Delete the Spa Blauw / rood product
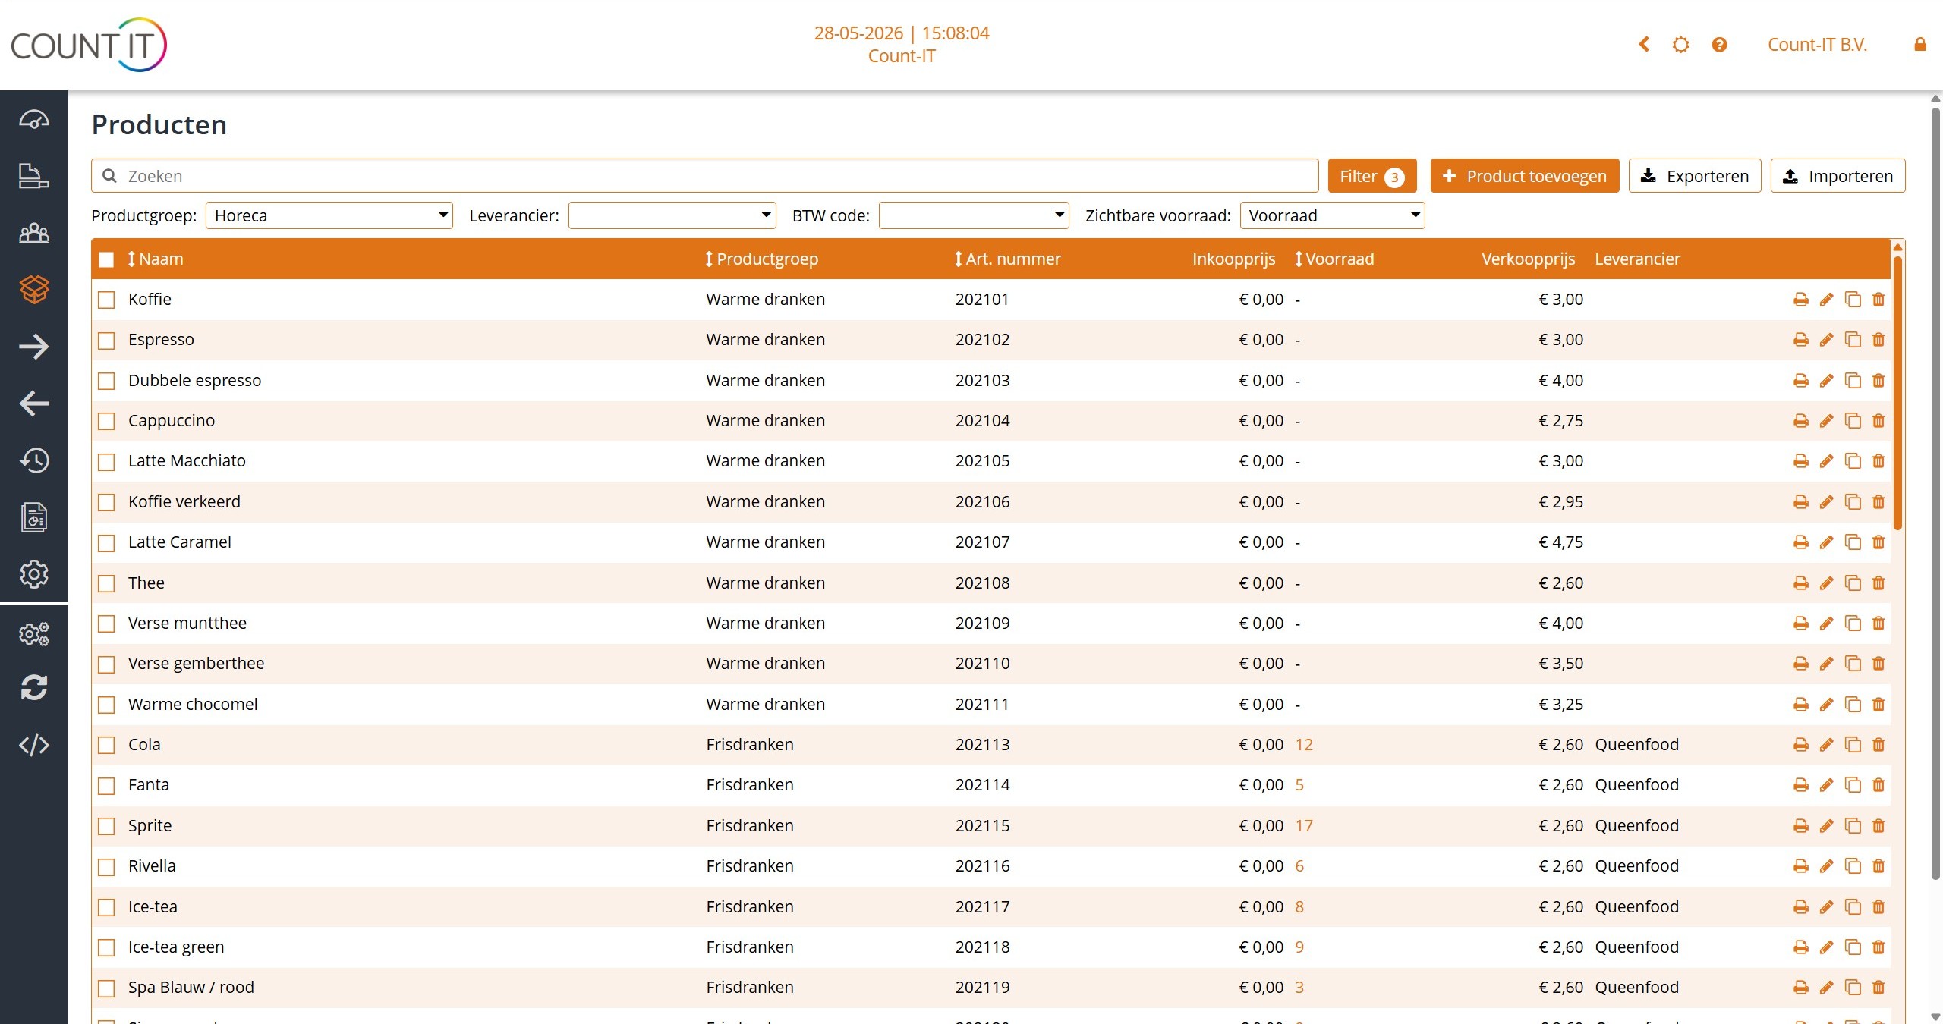The width and height of the screenshot is (1943, 1024). click(x=1878, y=988)
